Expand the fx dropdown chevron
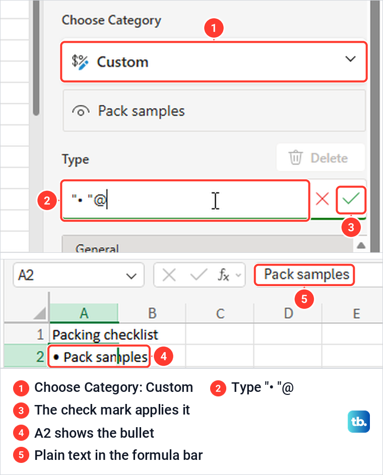Image resolution: width=383 pixels, height=475 pixels. [x=238, y=275]
